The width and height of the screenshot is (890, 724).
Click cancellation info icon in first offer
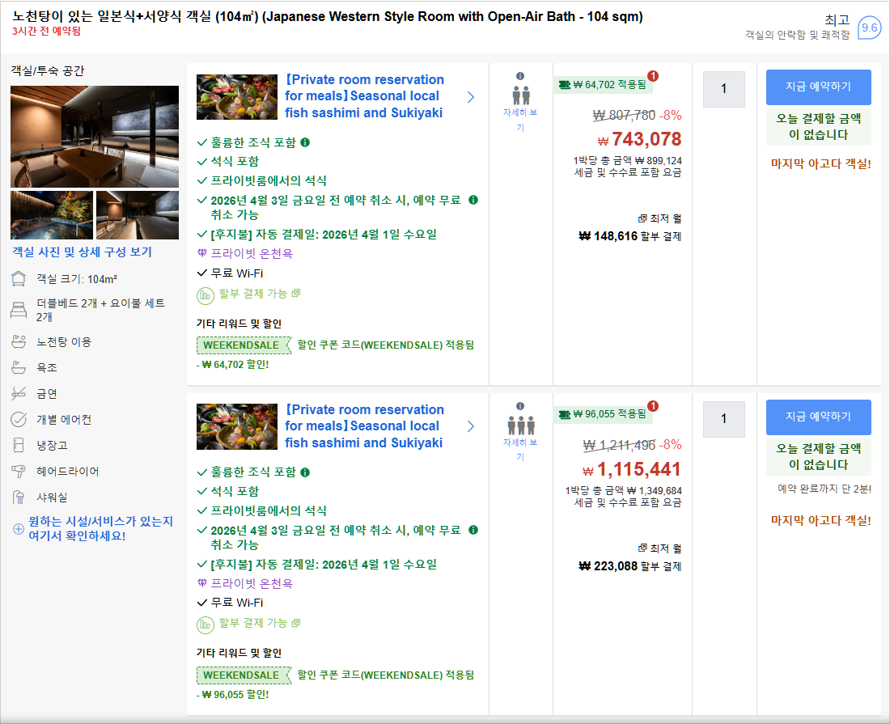473,200
